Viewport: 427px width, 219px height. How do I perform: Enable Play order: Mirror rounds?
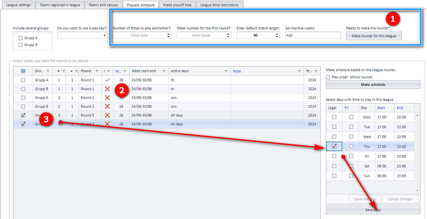point(328,77)
